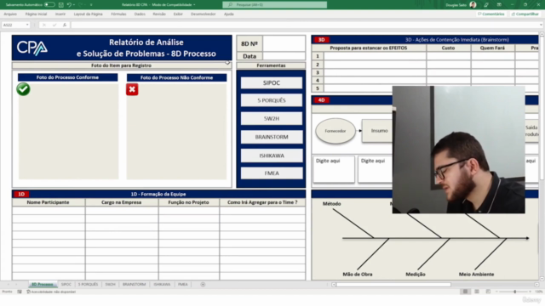The image size is (545, 306).
Task: Open the 5W2H sheet tab
Action: pyautogui.click(x=110, y=285)
